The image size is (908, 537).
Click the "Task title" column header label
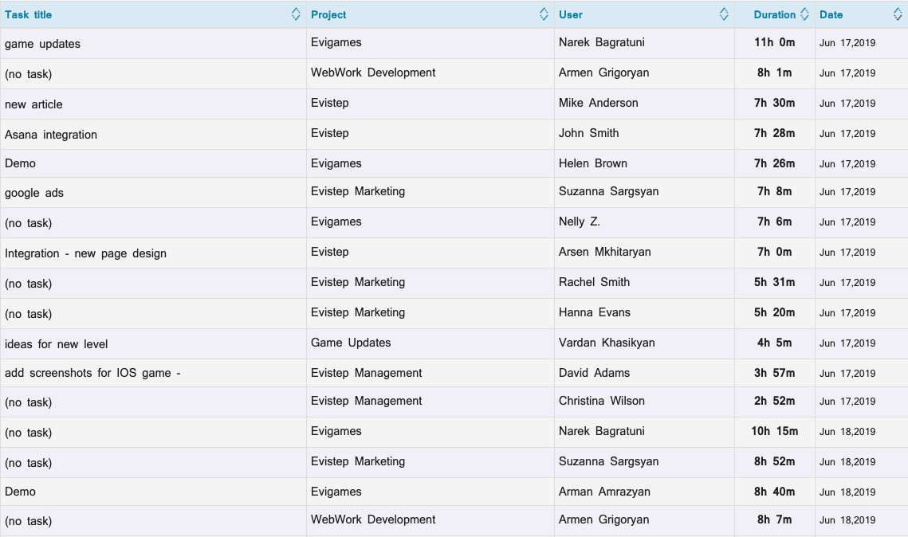[x=29, y=15]
